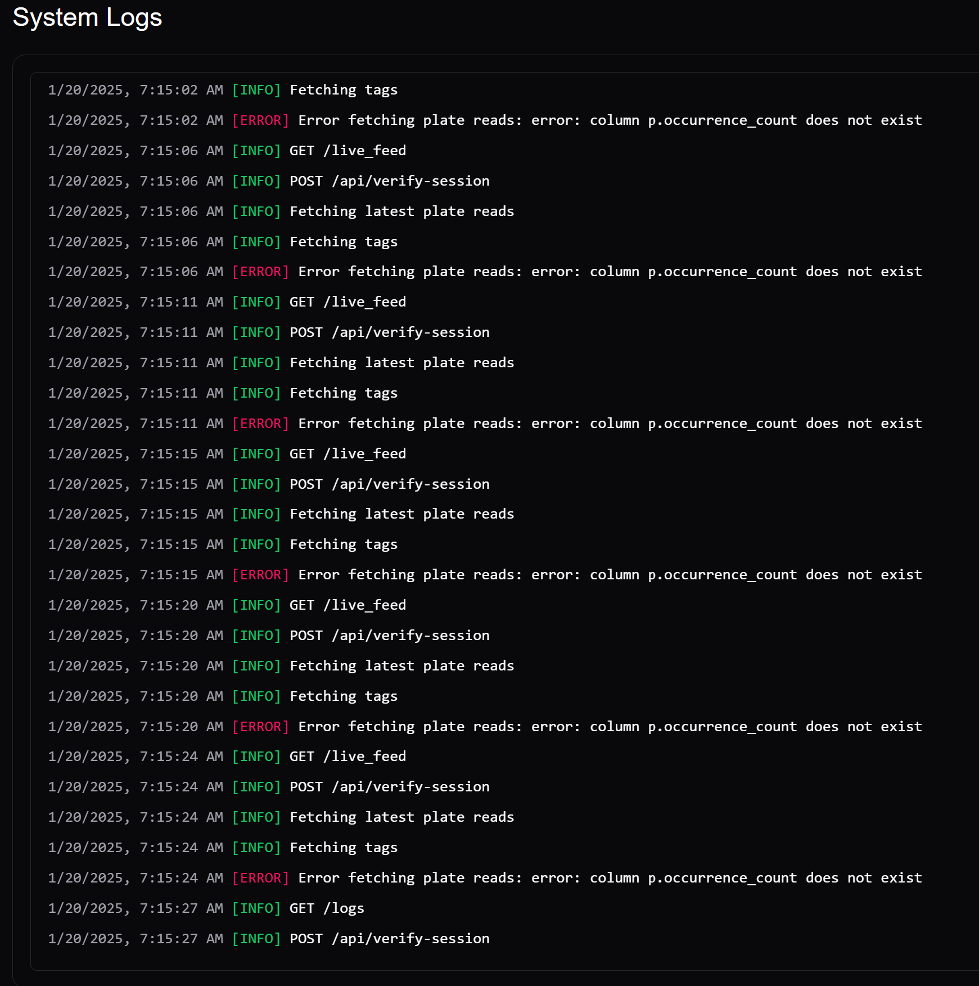Click the 7:15:20 Fetching latest plate reads line
Viewport: 979px width, 986px height.
tap(401, 666)
